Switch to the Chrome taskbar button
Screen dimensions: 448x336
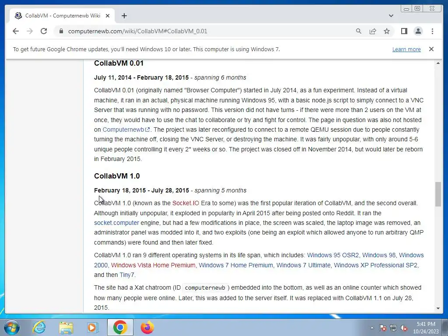(x=120, y=327)
